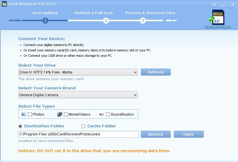Enable the Photos checkbox
Screen dimensions: 238x162
[30, 114]
